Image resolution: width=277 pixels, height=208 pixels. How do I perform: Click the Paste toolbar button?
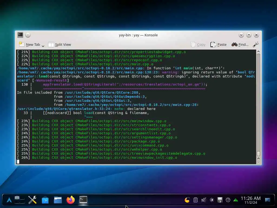point(218,45)
